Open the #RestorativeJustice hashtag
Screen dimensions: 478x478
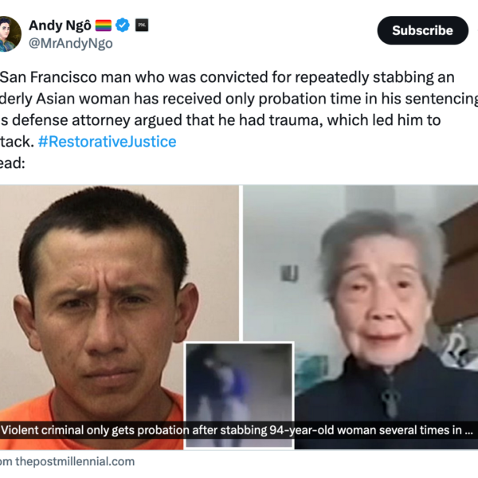tap(107, 142)
